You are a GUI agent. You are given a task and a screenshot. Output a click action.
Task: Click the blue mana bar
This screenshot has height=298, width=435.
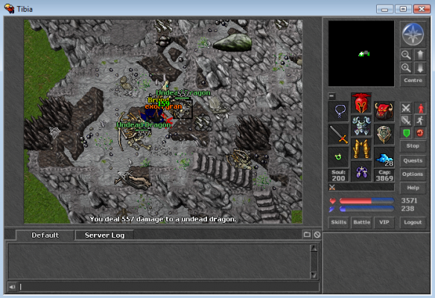pyautogui.click(x=366, y=209)
